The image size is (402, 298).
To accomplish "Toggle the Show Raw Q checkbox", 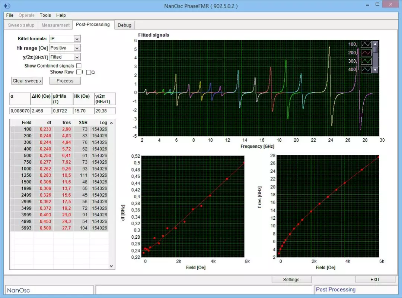I will [x=89, y=72].
